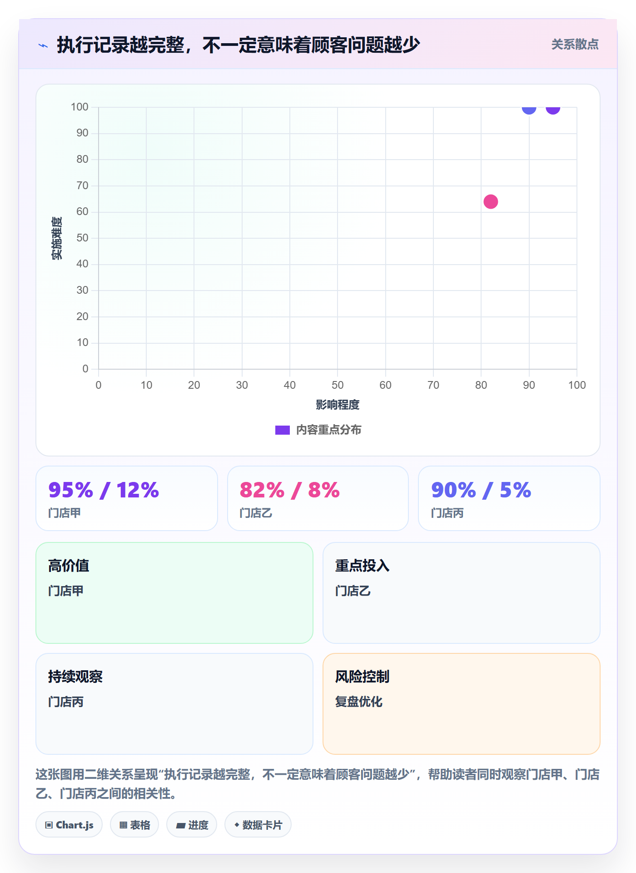Click the 关系散点 label in the header
The height and width of the screenshot is (873, 636).
(x=575, y=45)
